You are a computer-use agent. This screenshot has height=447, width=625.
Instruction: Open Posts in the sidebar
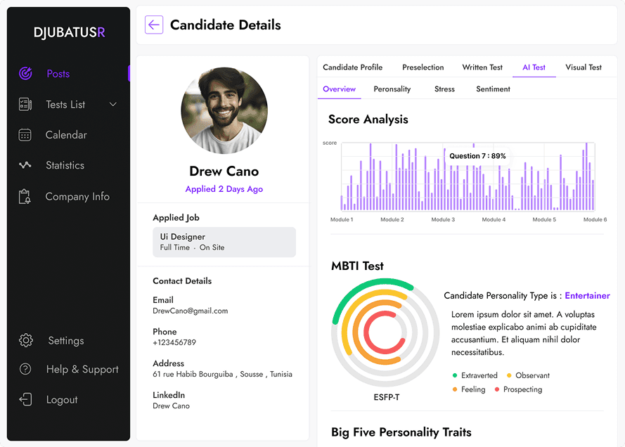[58, 74]
